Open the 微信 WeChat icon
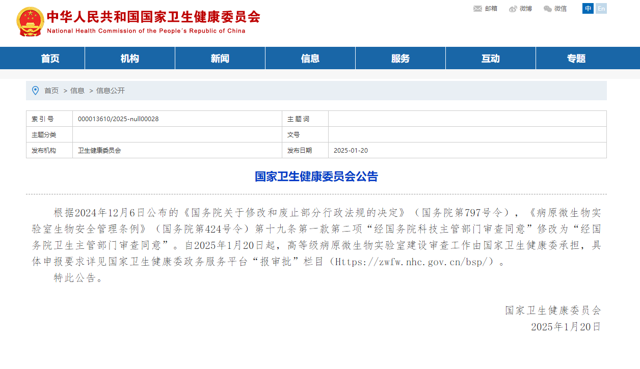This screenshot has width=640, height=369. point(548,9)
